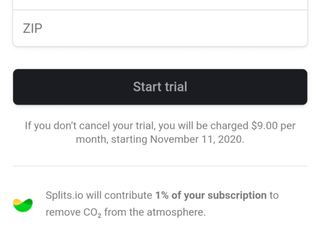This screenshot has width=320, height=244.
Task: Click the bold "1% of your subscription" text
Action: 211,195
